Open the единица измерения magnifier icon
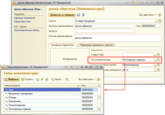This screenshot has width=165, height=115. (158, 70)
